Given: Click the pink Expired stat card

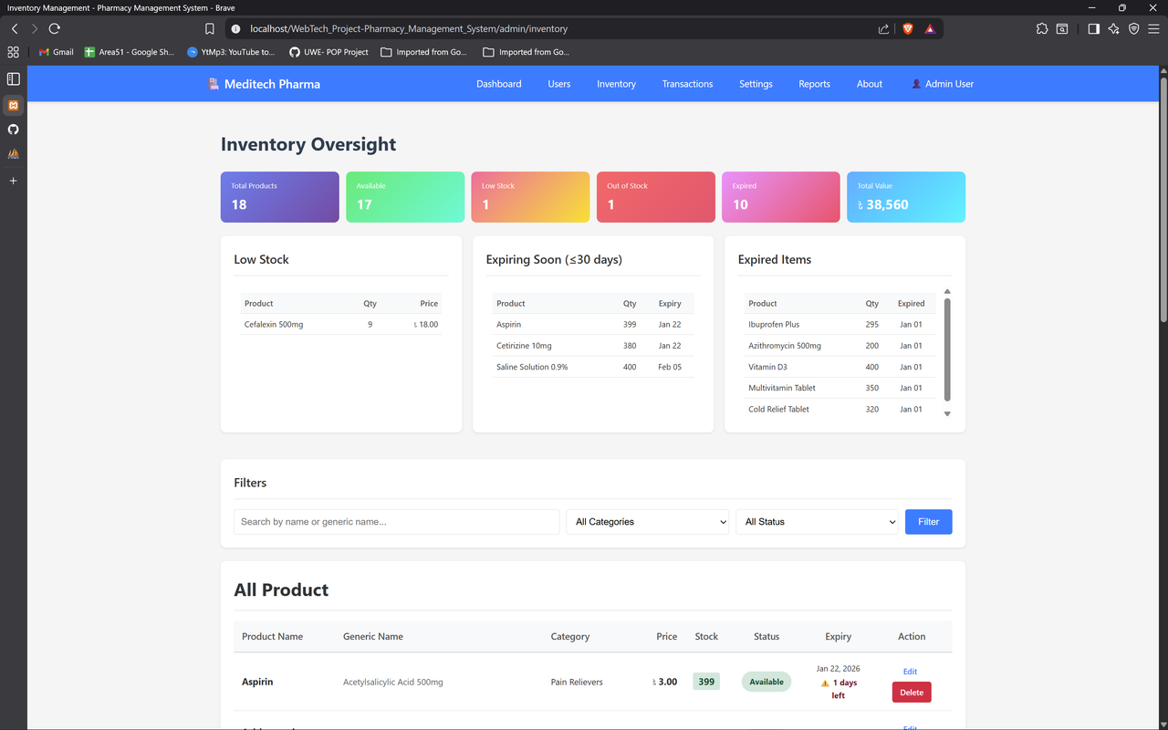Looking at the screenshot, I should coord(781,197).
